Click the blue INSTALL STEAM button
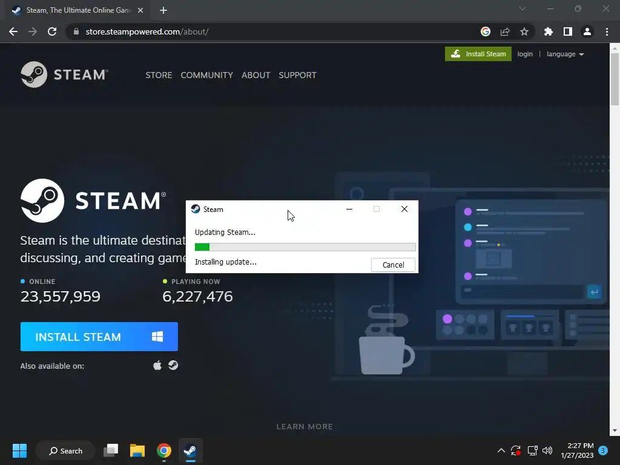 pyautogui.click(x=99, y=337)
